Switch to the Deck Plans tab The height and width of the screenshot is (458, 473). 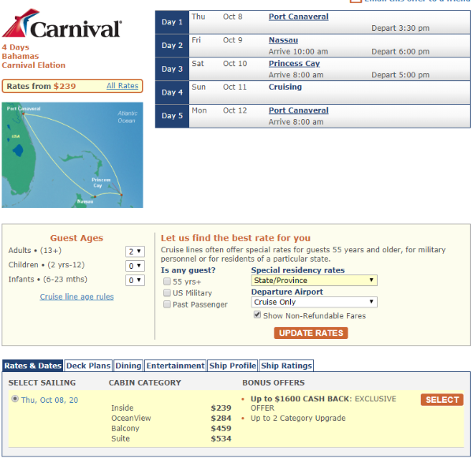(x=88, y=366)
